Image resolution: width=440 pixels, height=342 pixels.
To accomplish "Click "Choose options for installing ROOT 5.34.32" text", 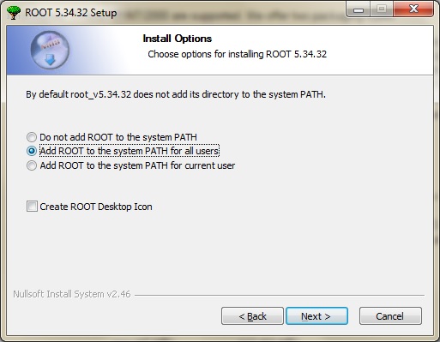I will 237,54.
